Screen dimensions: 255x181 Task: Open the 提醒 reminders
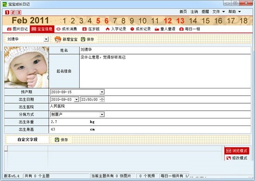[205, 12]
